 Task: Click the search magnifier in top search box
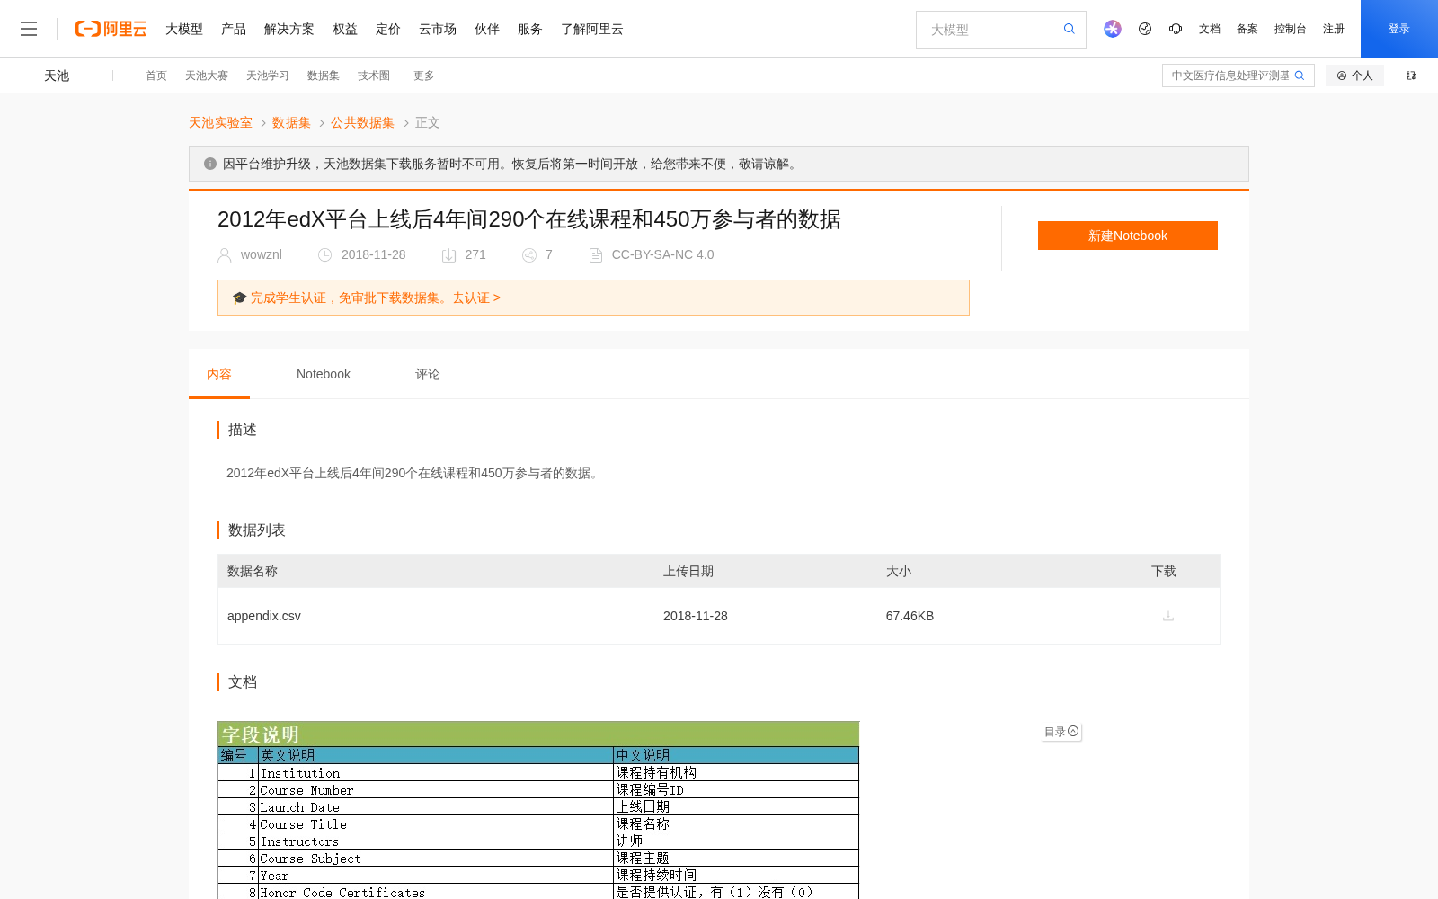pos(1069,29)
